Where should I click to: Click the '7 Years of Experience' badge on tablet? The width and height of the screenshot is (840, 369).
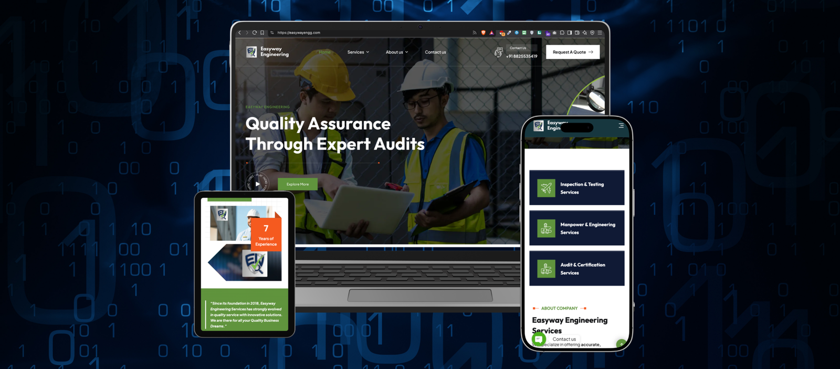[x=266, y=235]
